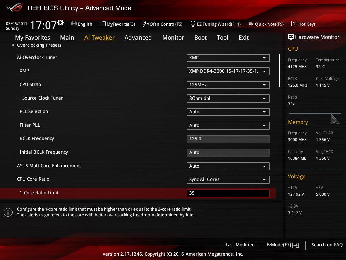Open the Tool tab
The width and height of the screenshot is (346, 260).
click(222, 38)
